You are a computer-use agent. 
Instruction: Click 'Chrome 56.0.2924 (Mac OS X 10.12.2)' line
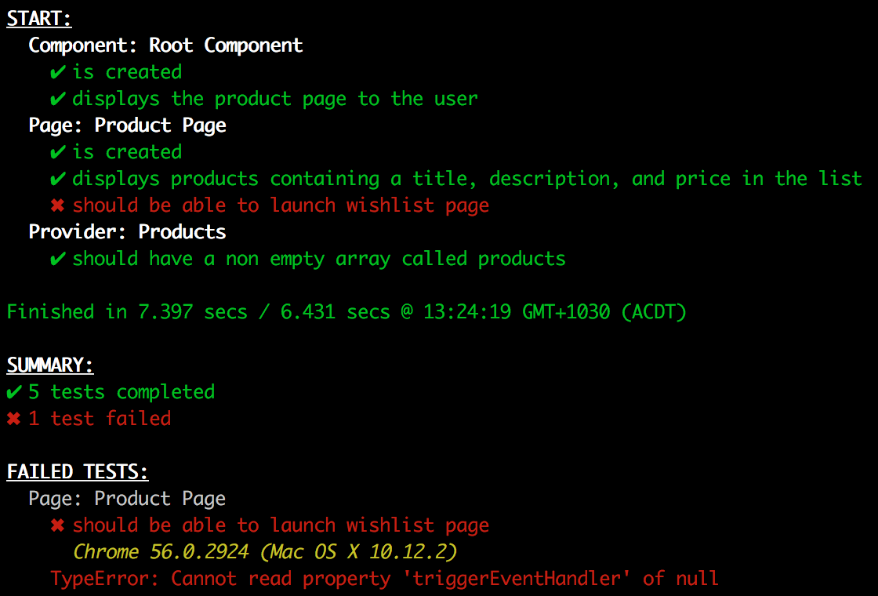[x=266, y=552]
